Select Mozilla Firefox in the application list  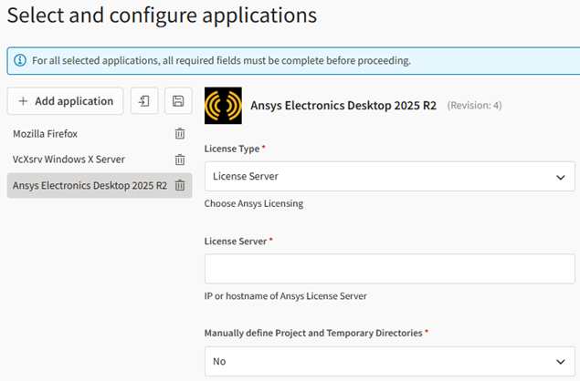45,134
